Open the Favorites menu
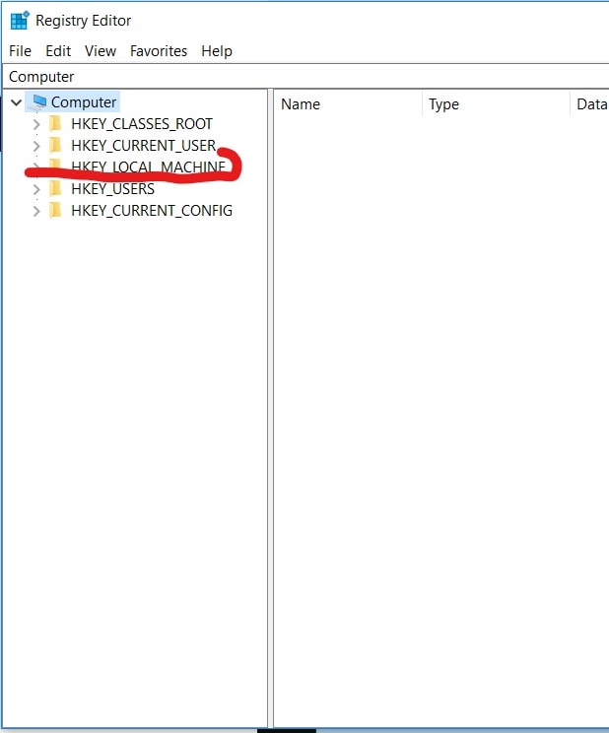609x733 pixels. tap(159, 51)
